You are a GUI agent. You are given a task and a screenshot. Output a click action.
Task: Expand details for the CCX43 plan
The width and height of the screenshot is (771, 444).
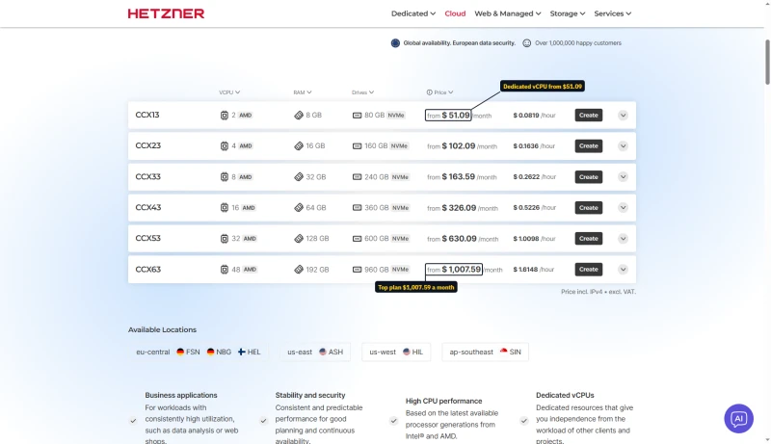(x=623, y=208)
